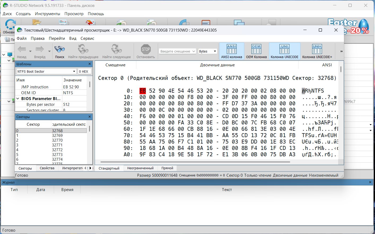Image resolution: width=375 pixels, height=234 pixels.
Task: Click the Назад arrow icon
Action: tap(21, 49)
